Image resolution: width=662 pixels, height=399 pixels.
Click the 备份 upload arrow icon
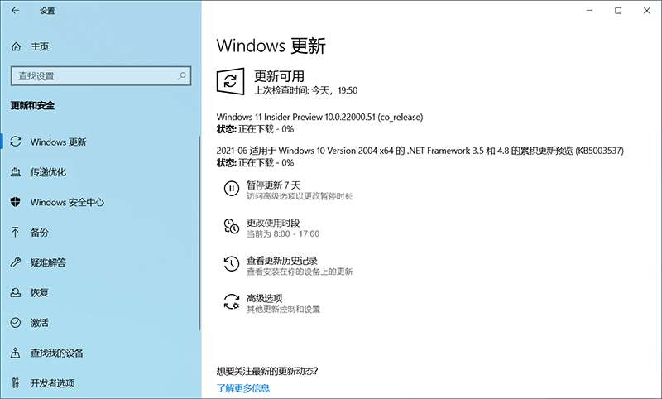(16, 232)
